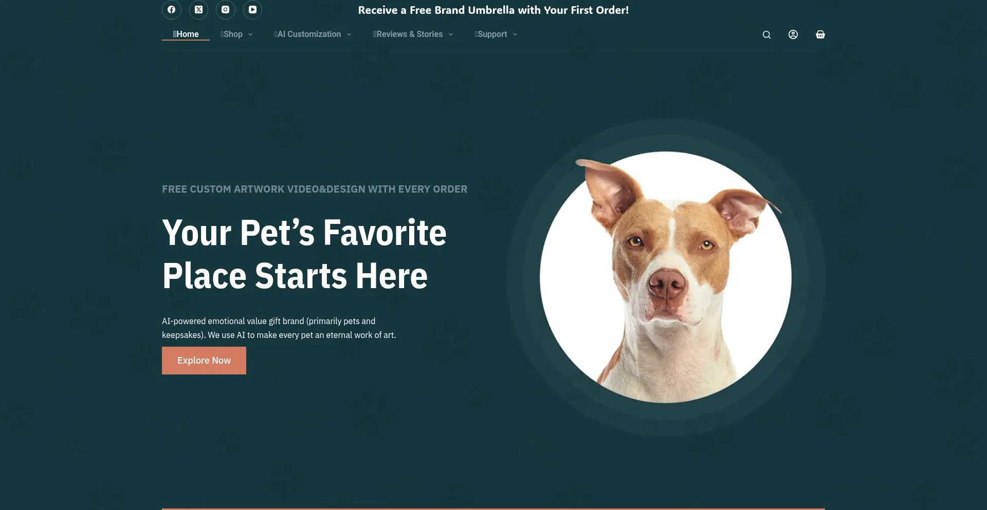Expand the AI Customization dropdown chevron

(x=349, y=34)
